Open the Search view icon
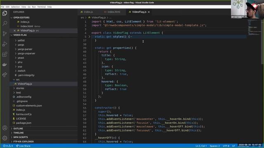 5,23
